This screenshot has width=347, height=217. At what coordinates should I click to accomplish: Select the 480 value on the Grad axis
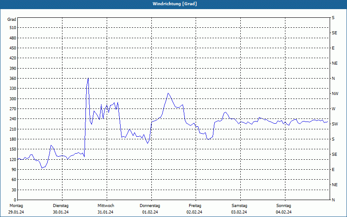pyautogui.click(x=13, y=38)
